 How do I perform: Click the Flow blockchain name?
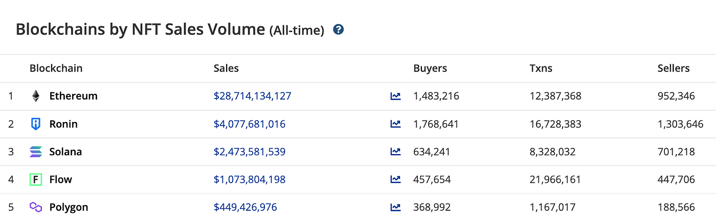[x=61, y=180]
